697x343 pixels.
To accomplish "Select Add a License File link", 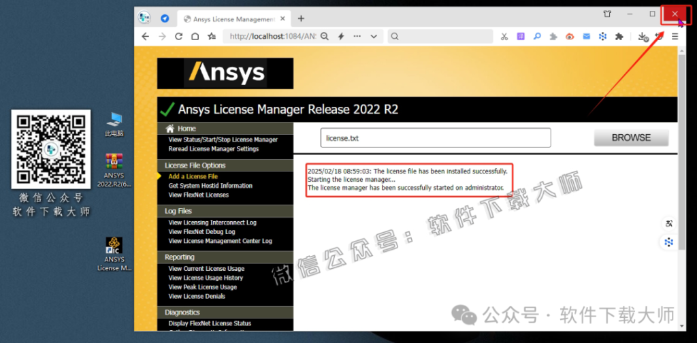I will point(193,176).
